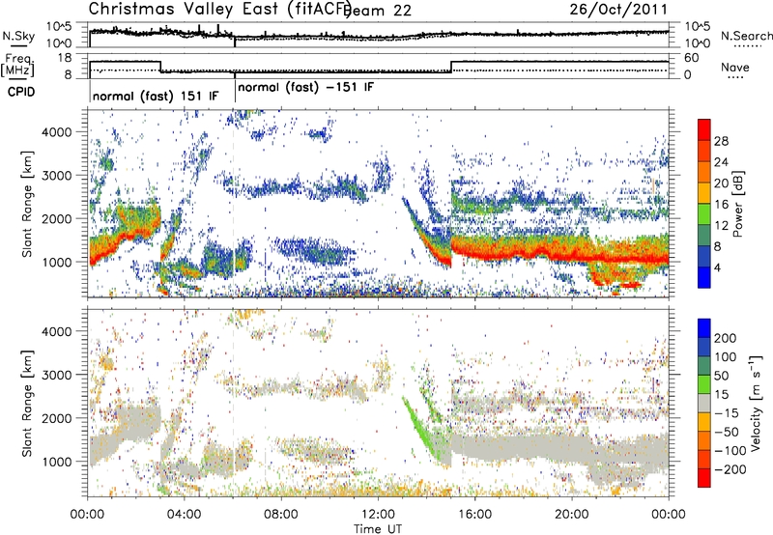The width and height of the screenshot is (773, 535).
Task: Click the '18' tick on the frequency axis
Action: 64,58
